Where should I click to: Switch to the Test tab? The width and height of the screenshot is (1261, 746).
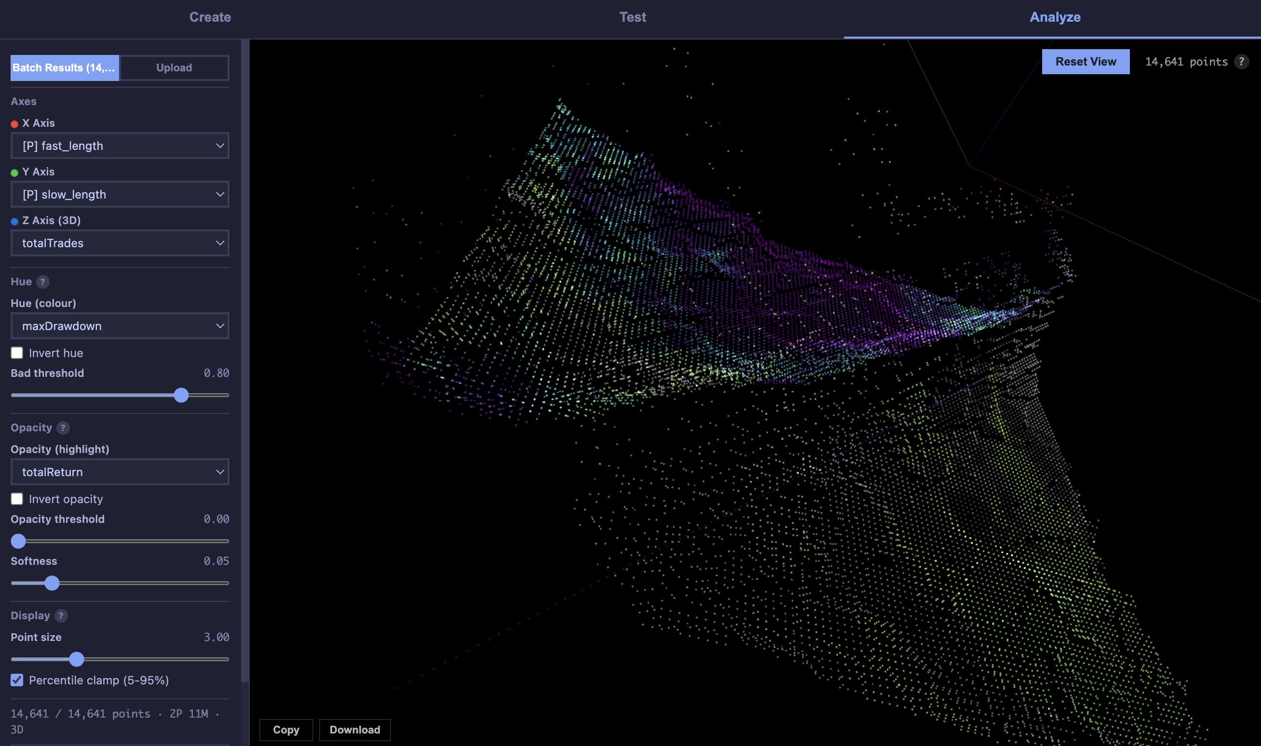633,16
